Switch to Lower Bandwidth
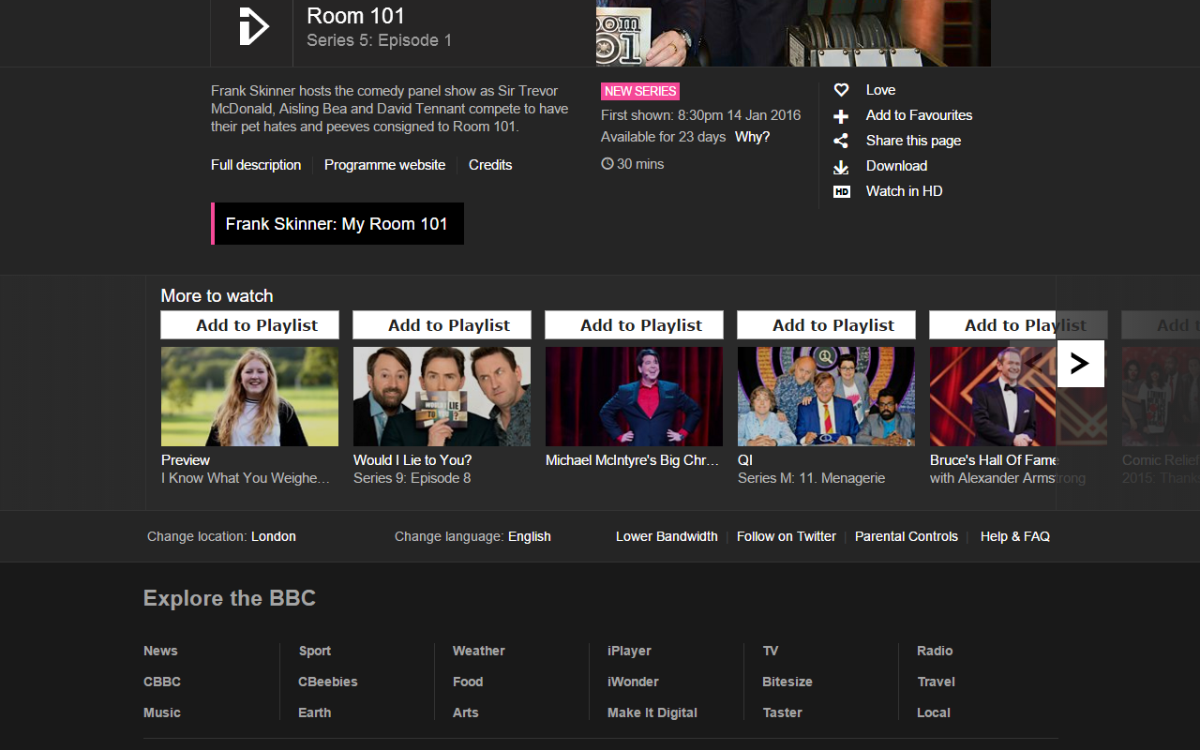The width and height of the screenshot is (1200, 750). (x=667, y=536)
